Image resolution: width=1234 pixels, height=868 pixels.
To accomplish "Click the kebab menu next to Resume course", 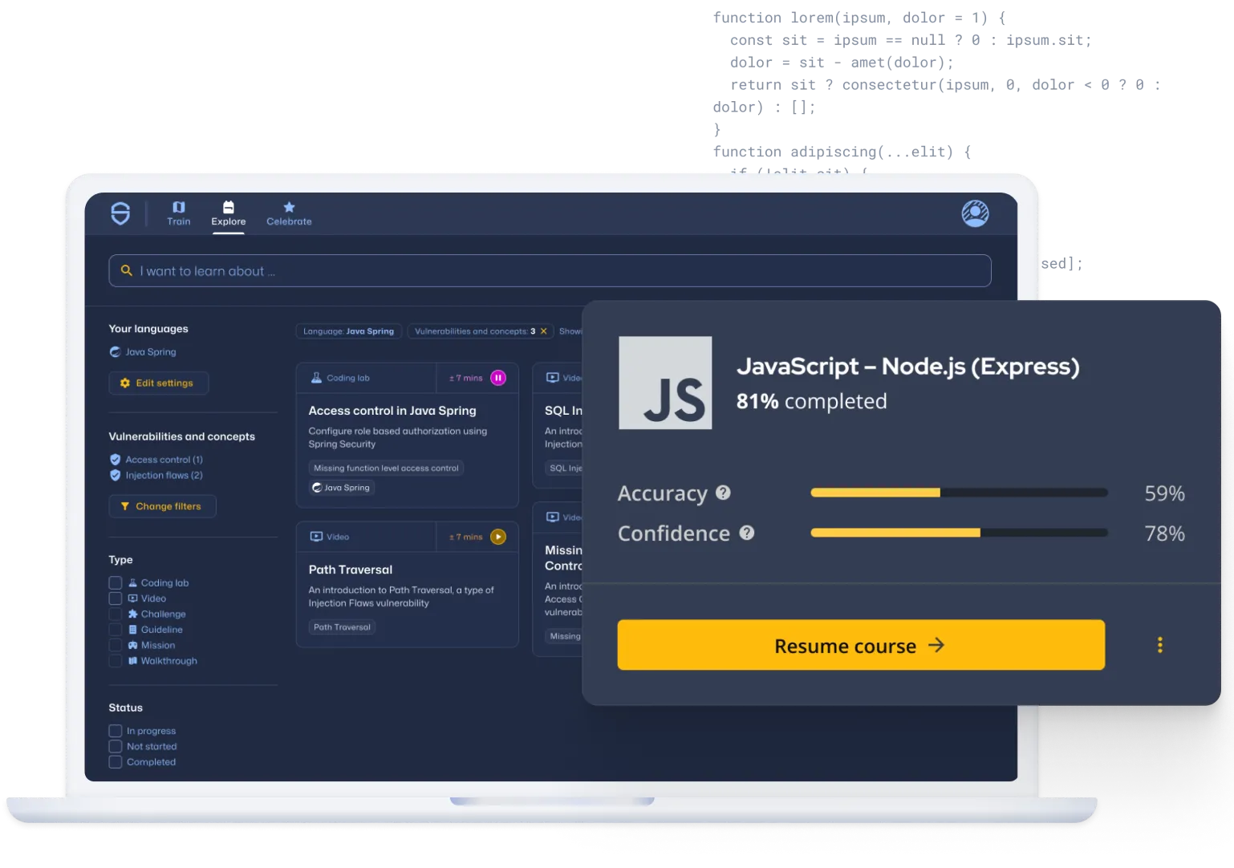I will pos(1159,644).
